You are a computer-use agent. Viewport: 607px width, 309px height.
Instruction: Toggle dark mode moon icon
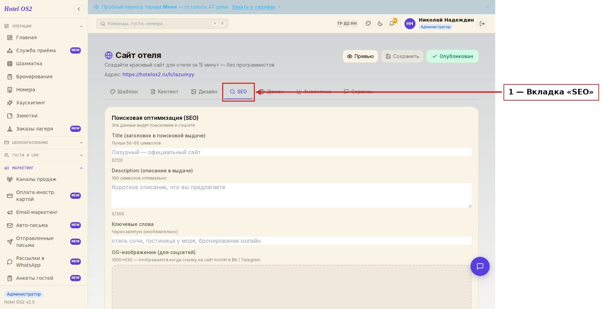point(380,23)
